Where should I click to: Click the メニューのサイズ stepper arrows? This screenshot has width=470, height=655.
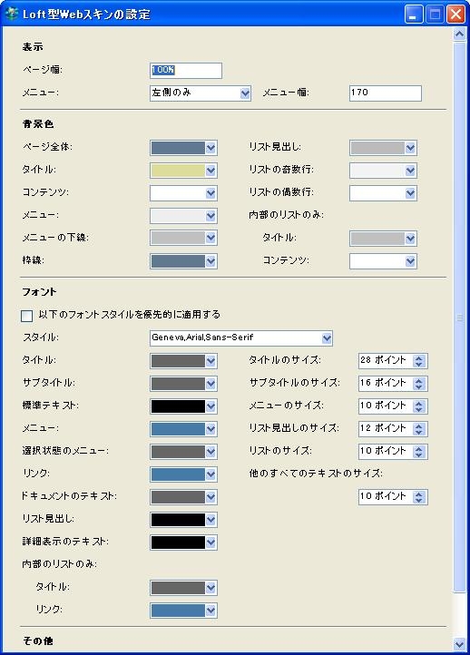[418, 406]
